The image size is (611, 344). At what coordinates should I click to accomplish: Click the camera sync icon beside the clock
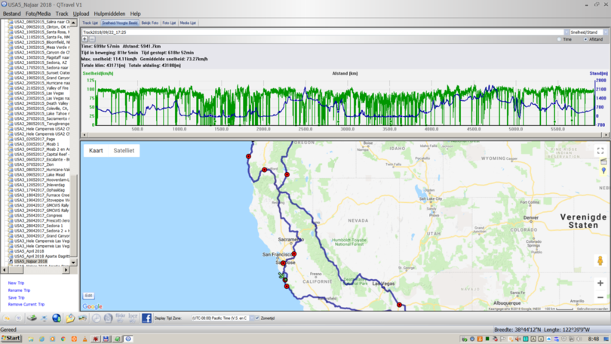pos(108,318)
